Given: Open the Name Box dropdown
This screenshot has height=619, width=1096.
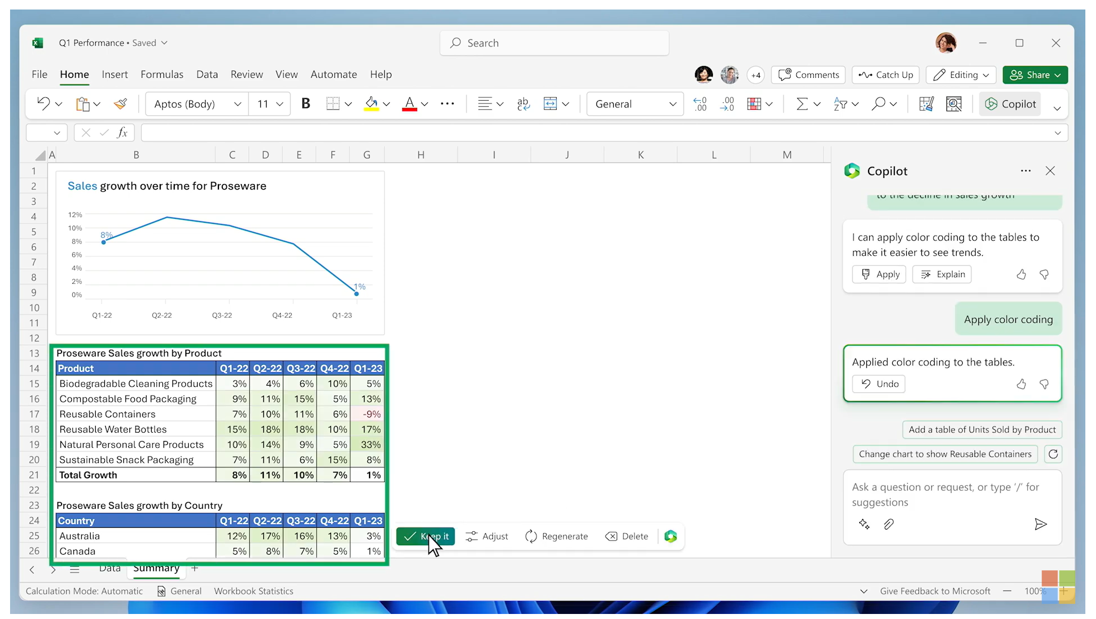Looking at the screenshot, I should click(x=57, y=133).
